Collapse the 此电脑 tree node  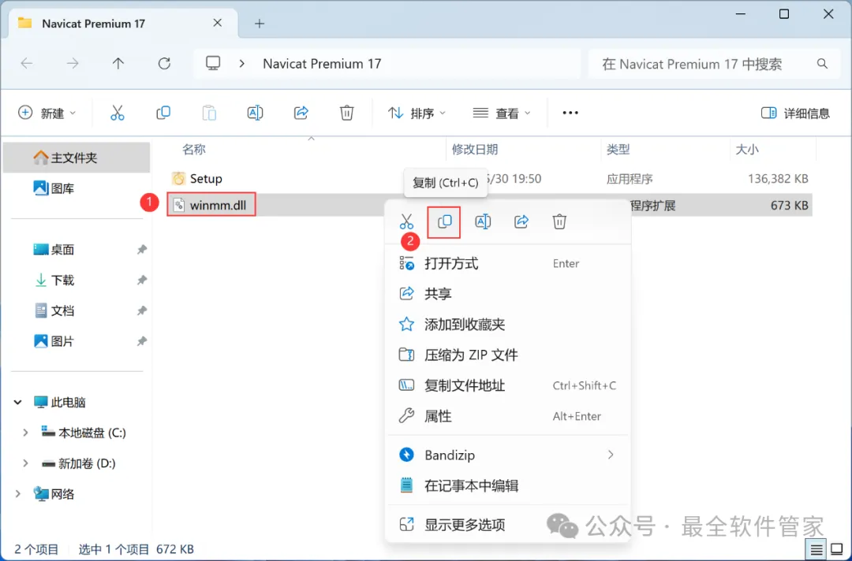18,402
